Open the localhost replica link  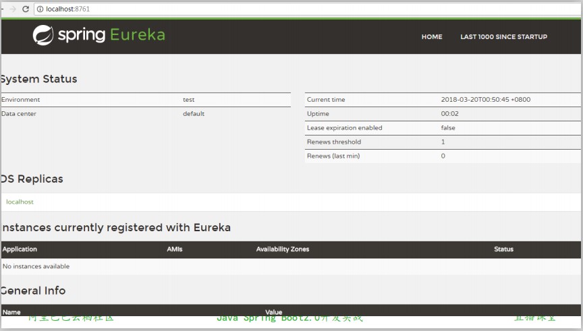click(x=20, y=202)
